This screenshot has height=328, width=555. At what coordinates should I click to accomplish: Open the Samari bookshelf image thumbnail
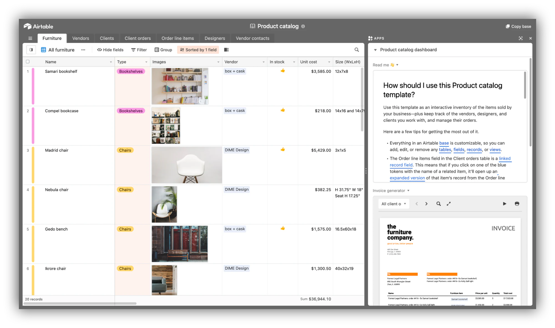(180, 86)
